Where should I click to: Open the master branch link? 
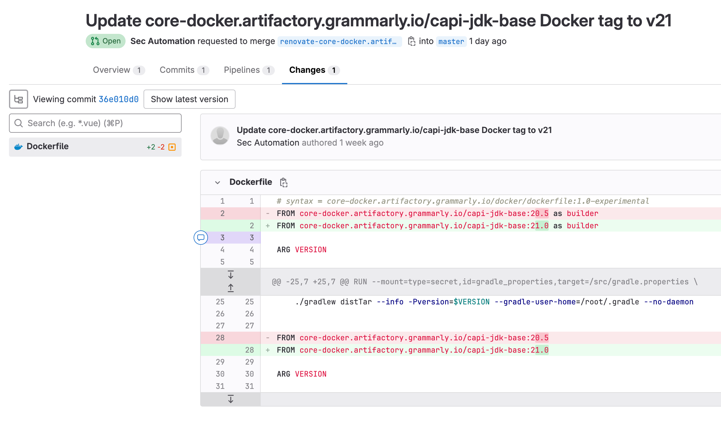[451, 41]
